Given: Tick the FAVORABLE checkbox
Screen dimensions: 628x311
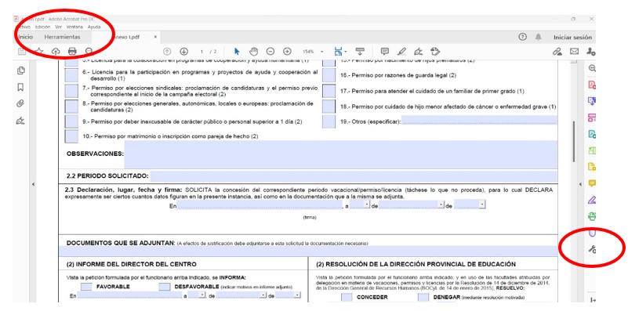Looking at the screenshot, I should point(86,287).
